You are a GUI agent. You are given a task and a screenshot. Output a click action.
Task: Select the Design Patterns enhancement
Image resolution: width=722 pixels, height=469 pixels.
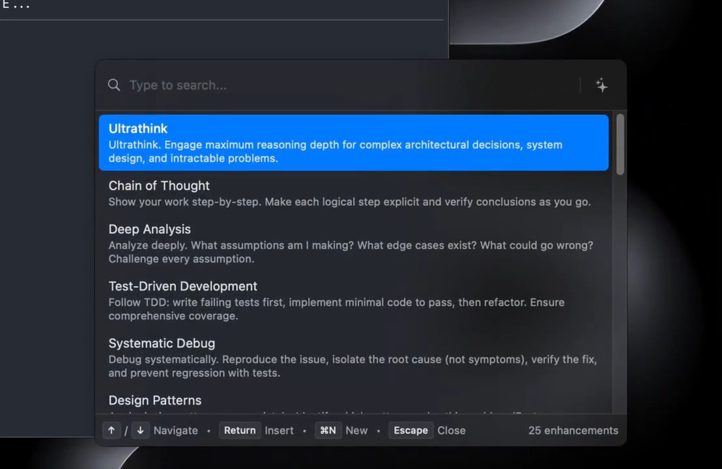click(354, 402)
